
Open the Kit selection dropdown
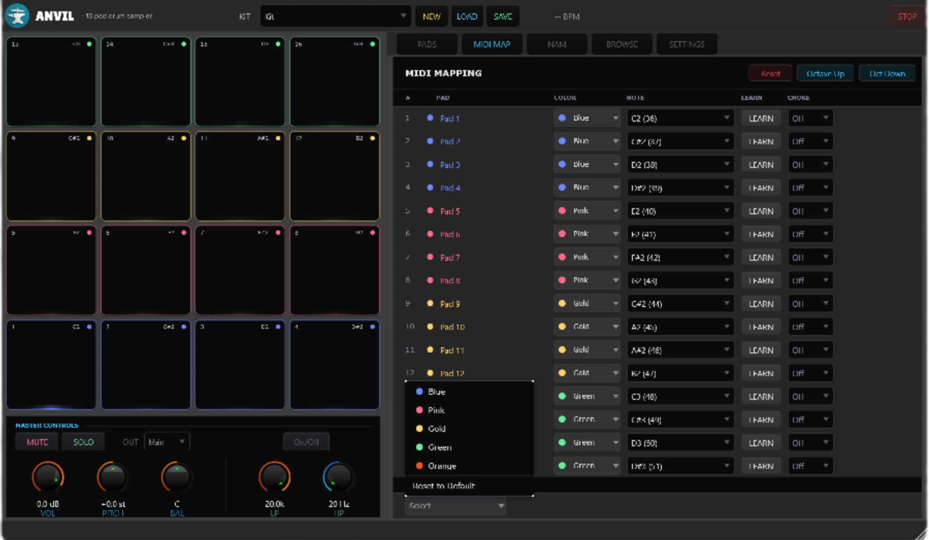coord(335,16)
